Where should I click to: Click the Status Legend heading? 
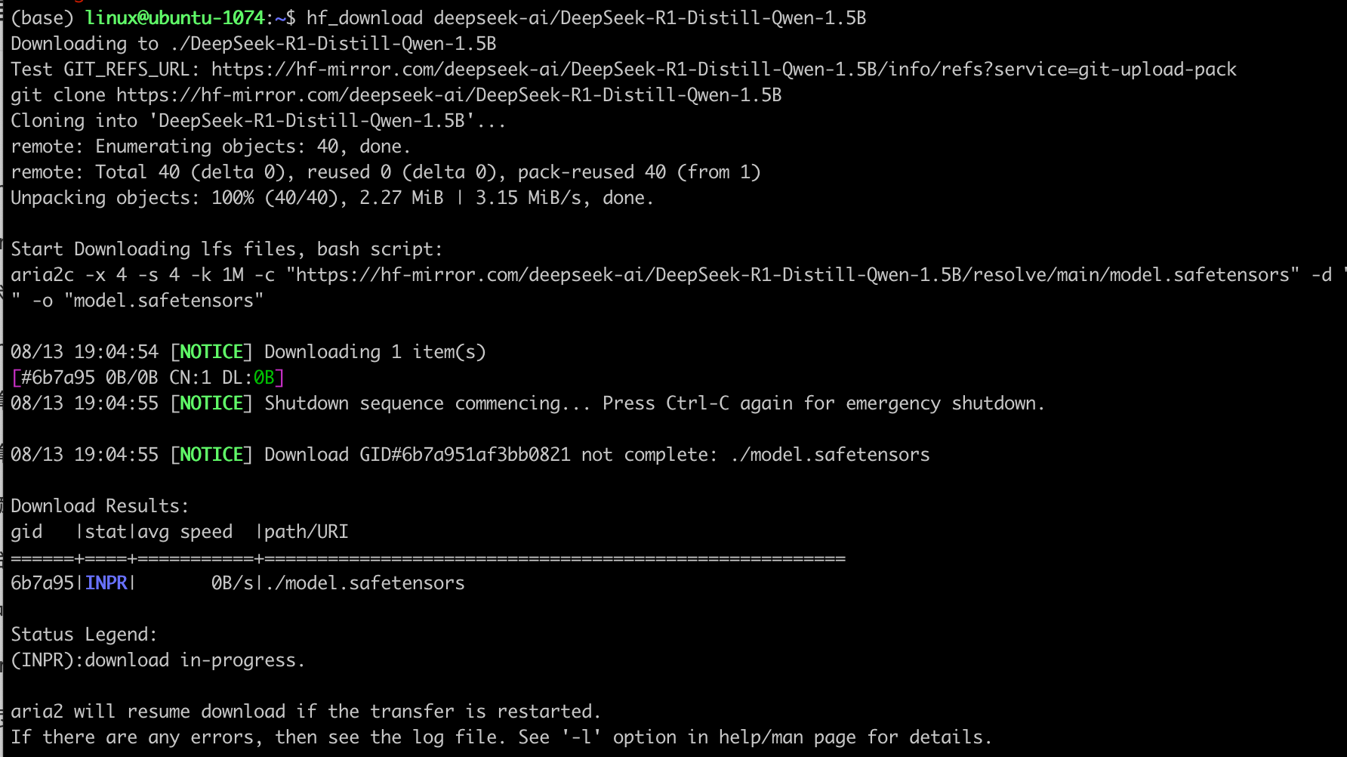(84, 635)
